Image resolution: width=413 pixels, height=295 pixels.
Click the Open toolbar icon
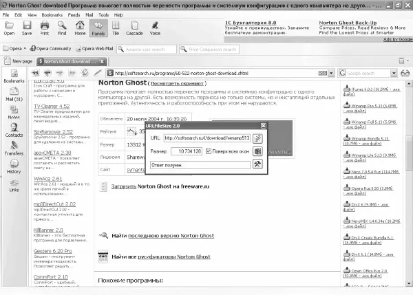coord(9,28)
